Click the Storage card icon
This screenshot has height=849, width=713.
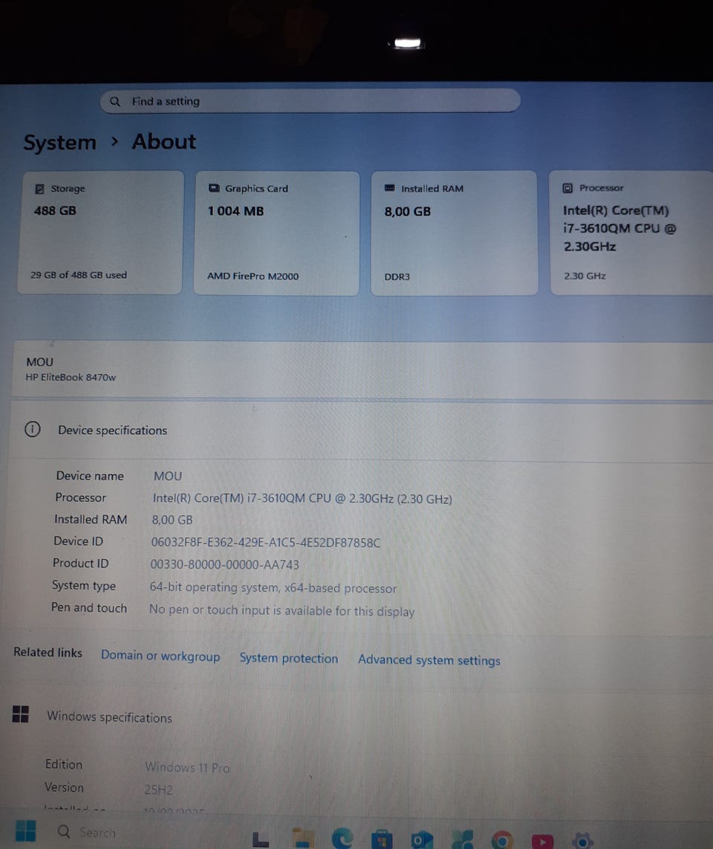point(39,188)
